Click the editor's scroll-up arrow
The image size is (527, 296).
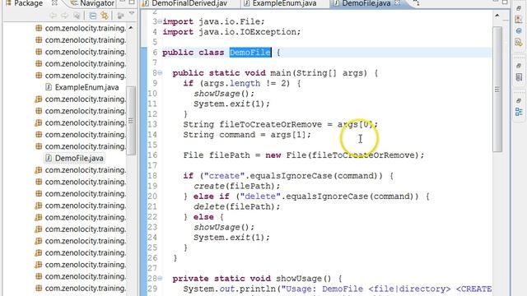pyautogui.click(x=497, y=16)
